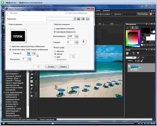Viewport: 157px width, 126px height.
Task: Open the swatches tab in Материалы panel
Action: (x=136, y=28)
